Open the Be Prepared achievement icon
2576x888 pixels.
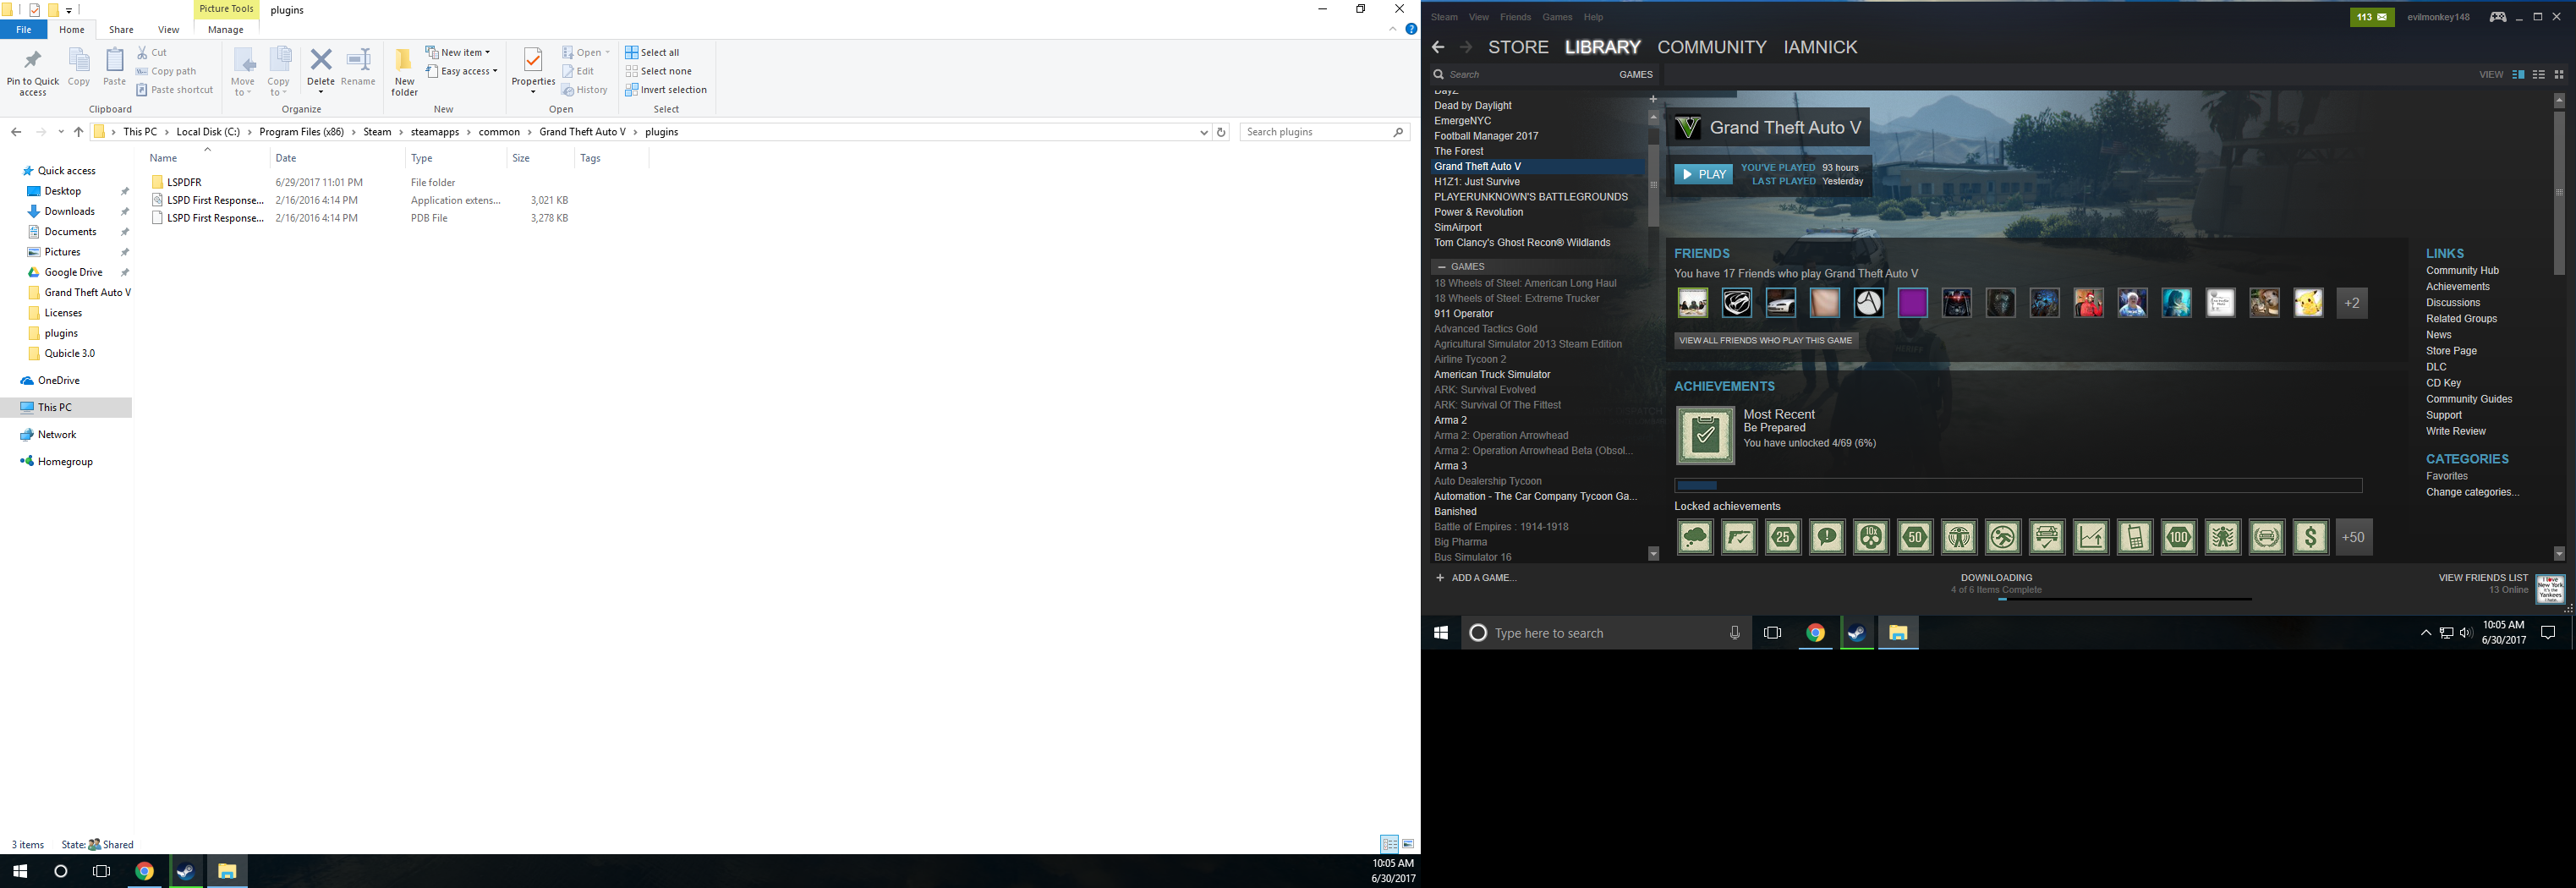point(1705,435)
